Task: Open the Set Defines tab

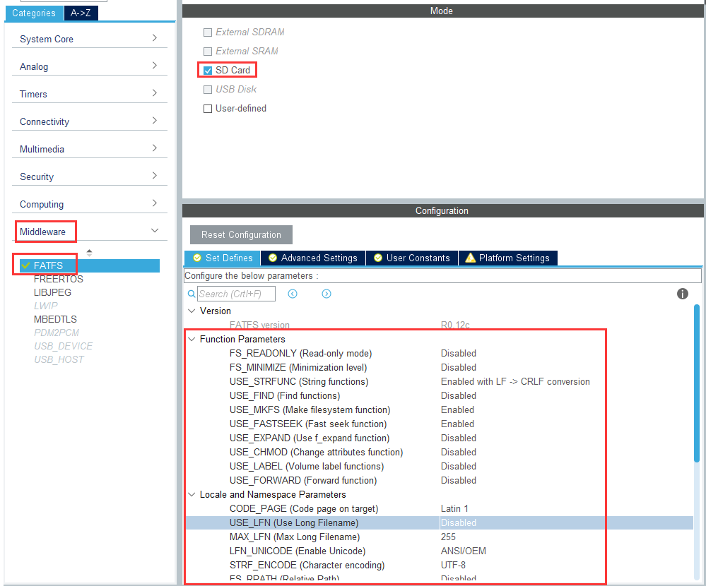Action: (223, 258)
